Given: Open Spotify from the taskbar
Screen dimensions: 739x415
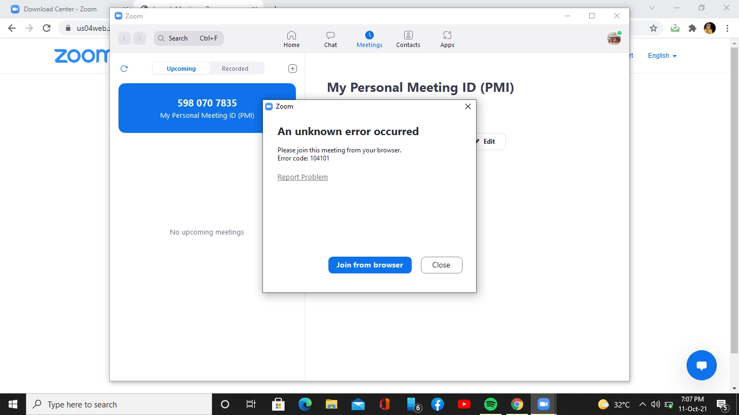Looking at the screenshot, I should tap(491, 404).
